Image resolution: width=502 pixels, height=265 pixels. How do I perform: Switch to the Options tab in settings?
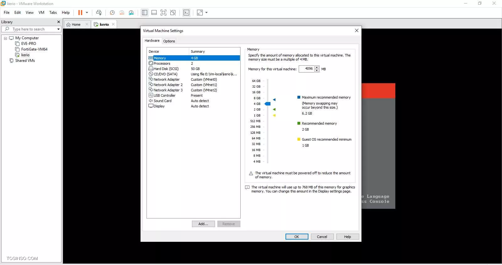coord(169,41)
